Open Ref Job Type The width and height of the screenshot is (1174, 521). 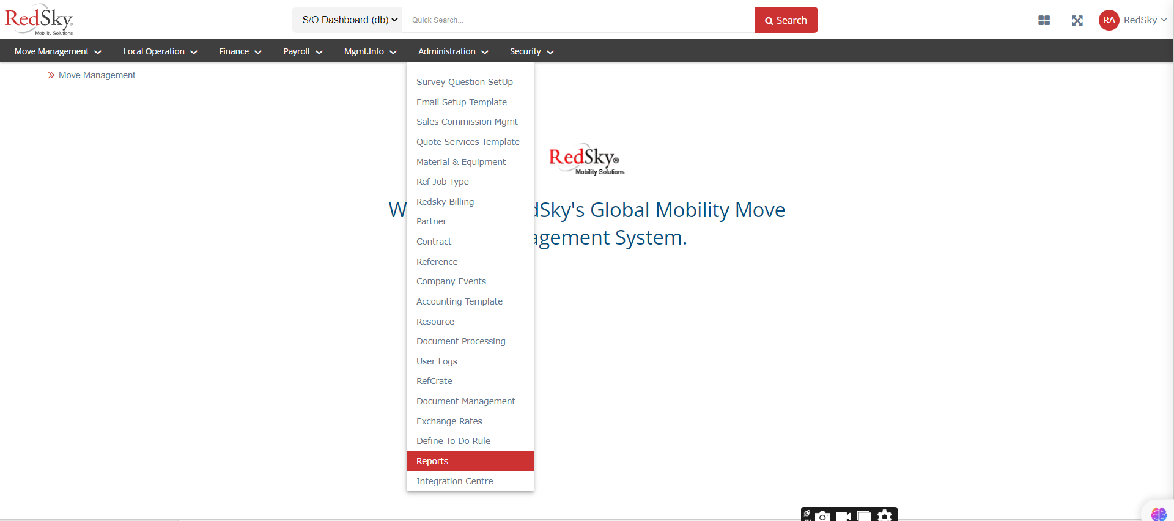point(470,182)
